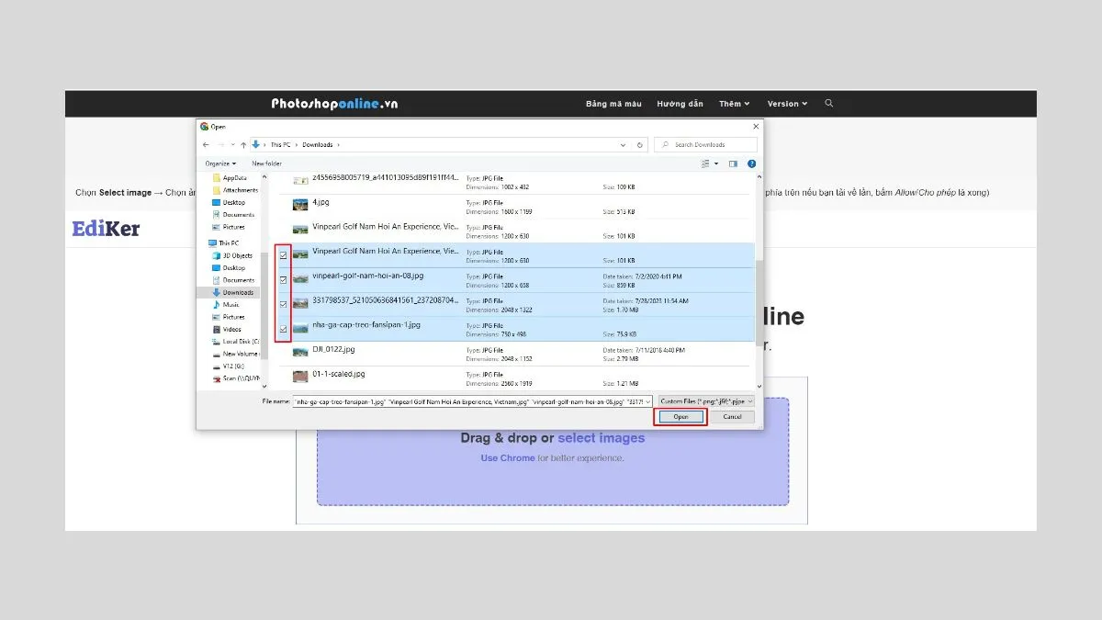Image resolution: width=1102 pixels, height=620 pixels.
Task: Uncheck the vinpearl-golf-nam-hoi-an-08.jpg checkbox
Action: [x=283, y=279]
